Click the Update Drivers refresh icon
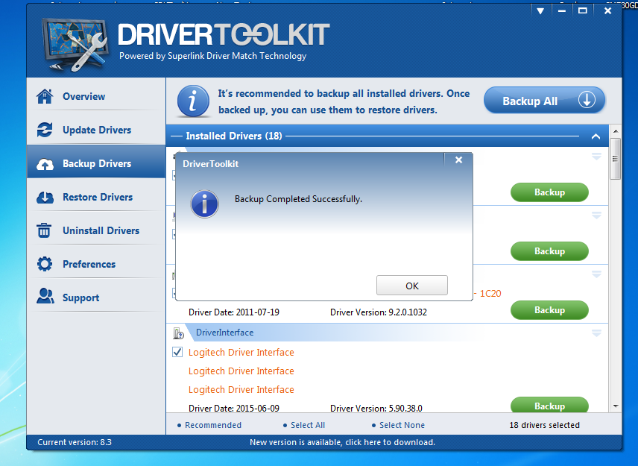The width and height of the screenshot is (638, 466). coord(45,130)
